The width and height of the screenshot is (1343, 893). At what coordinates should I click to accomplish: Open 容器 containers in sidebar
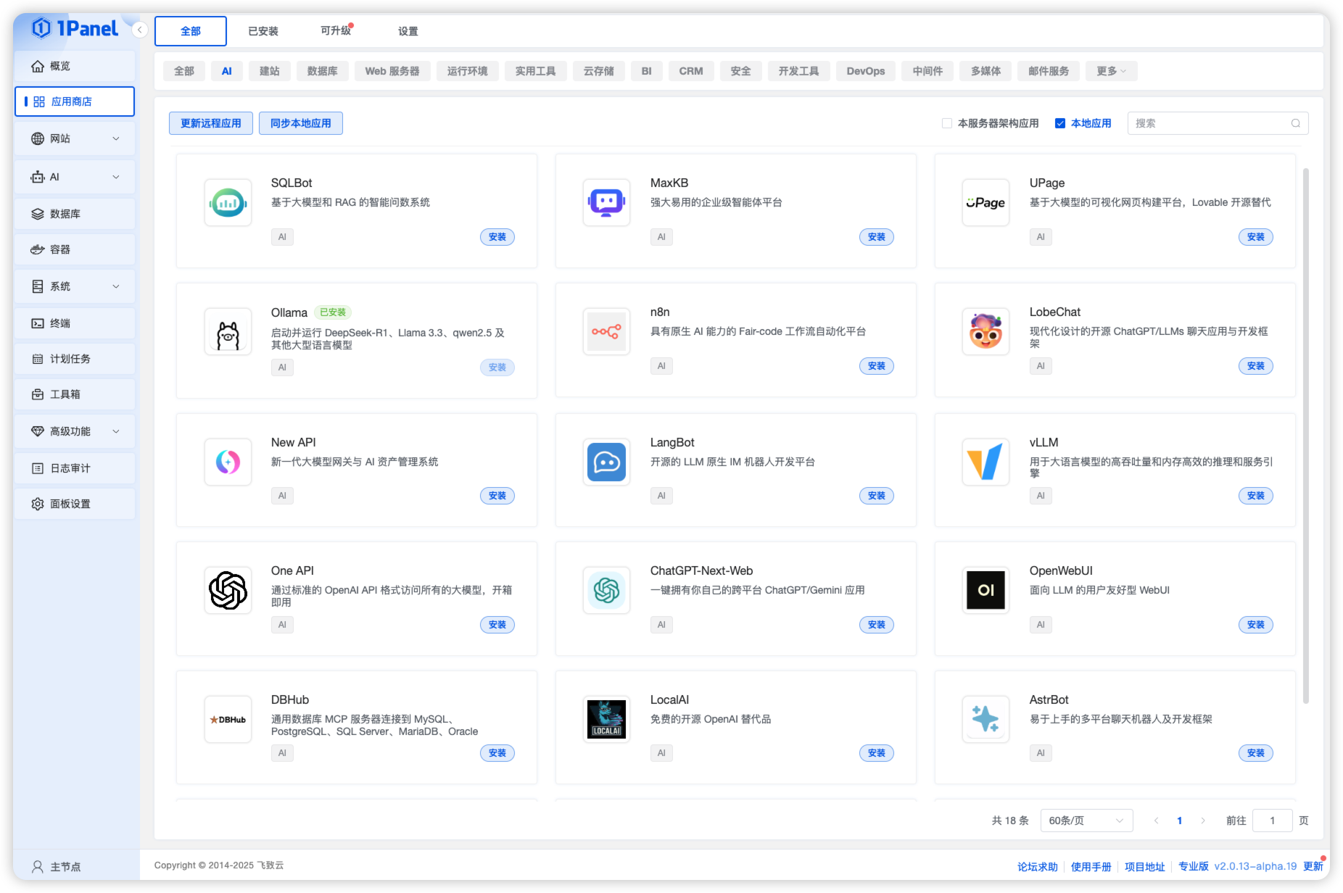click(75, 249)
